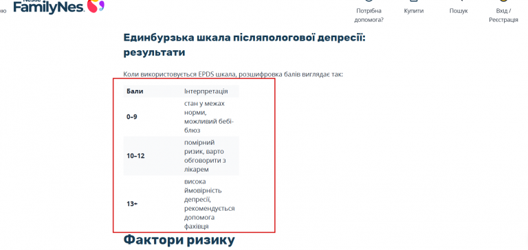Open 'Пошук' search
528x250 pixels.
(459, 11)
